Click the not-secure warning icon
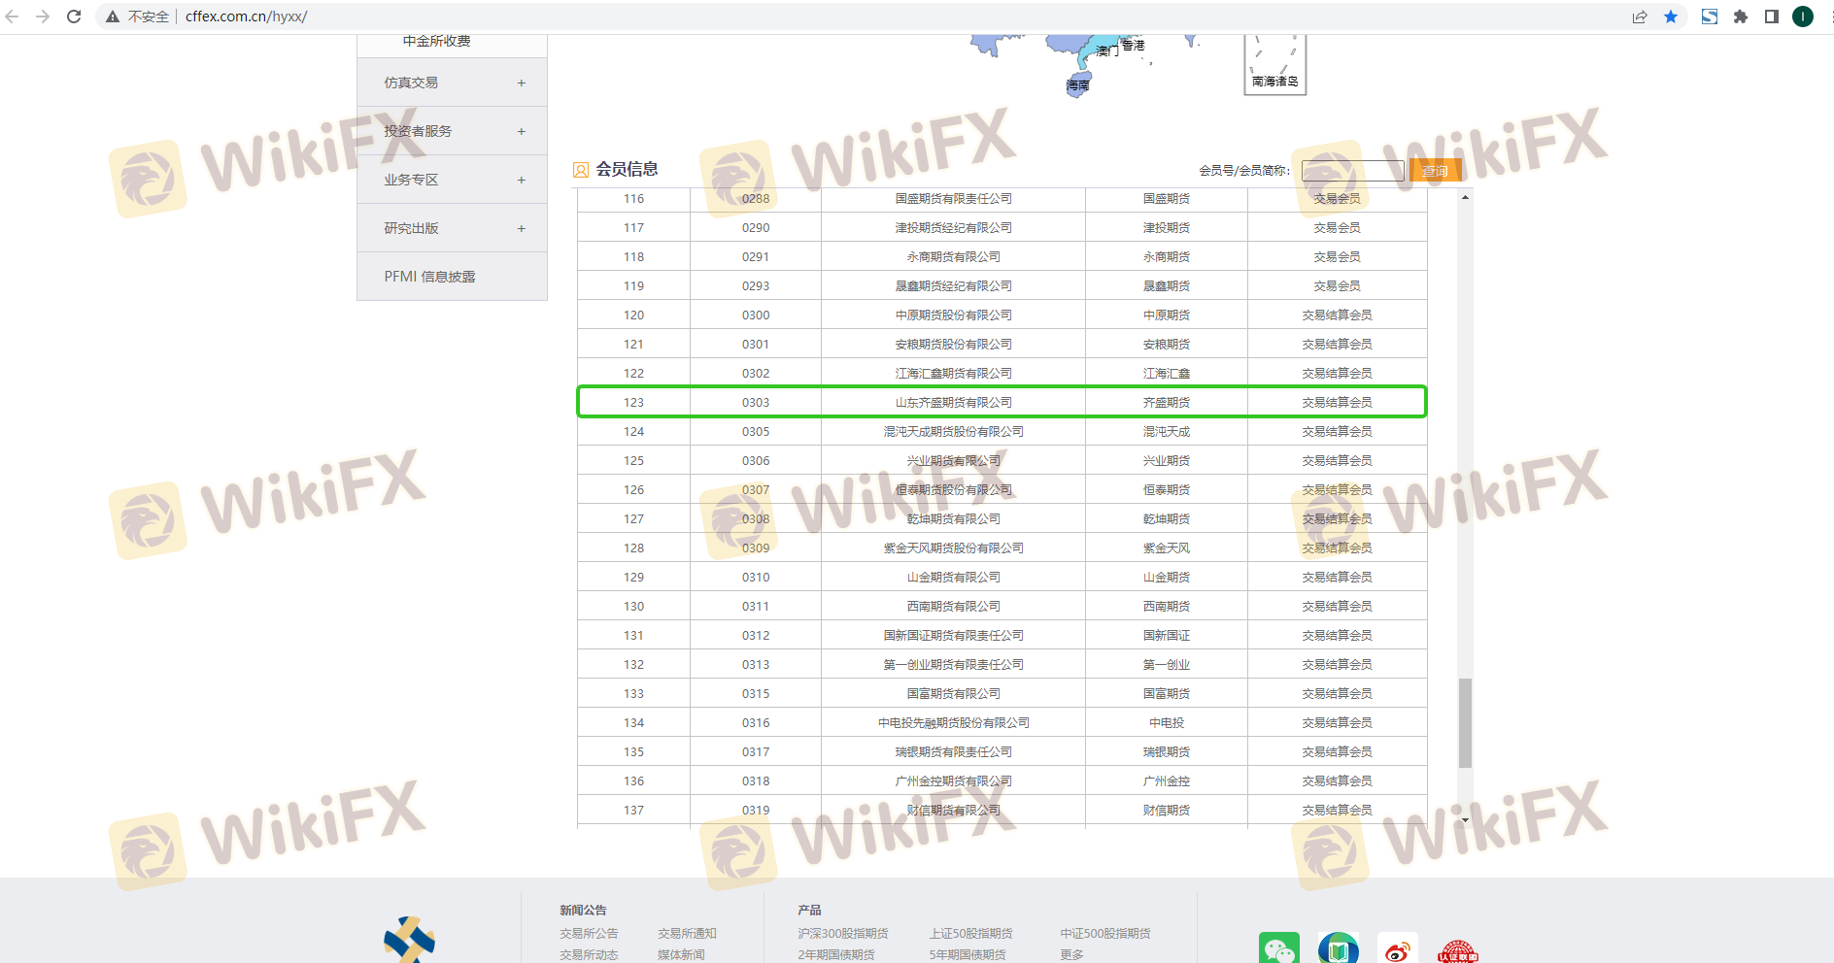Image resolution: width=1834 pixels, height=963 pixels. pos(113,17)
